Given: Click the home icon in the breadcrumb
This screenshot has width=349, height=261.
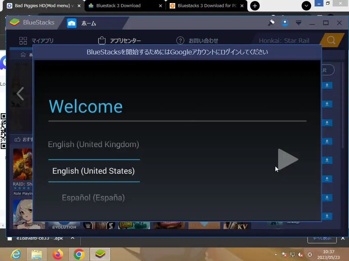Looking at the screenshot, I should click(23, 55).
